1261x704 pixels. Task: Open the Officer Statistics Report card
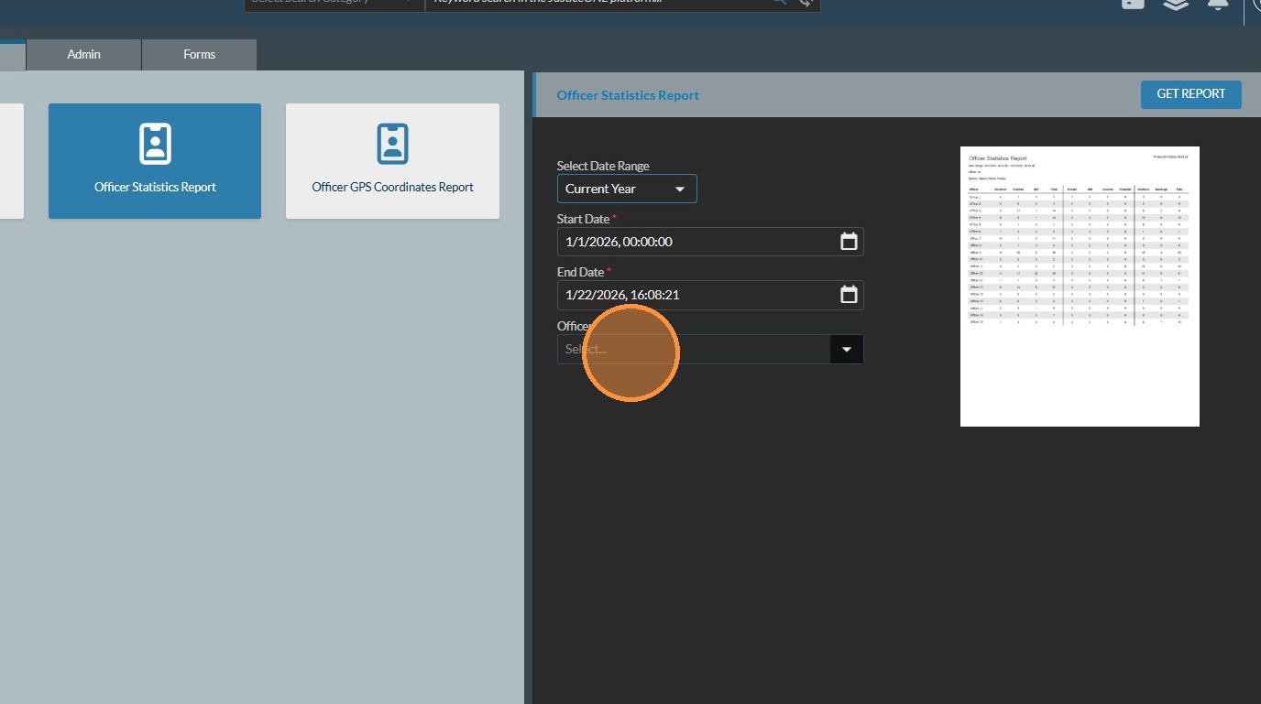coord(155,161)
